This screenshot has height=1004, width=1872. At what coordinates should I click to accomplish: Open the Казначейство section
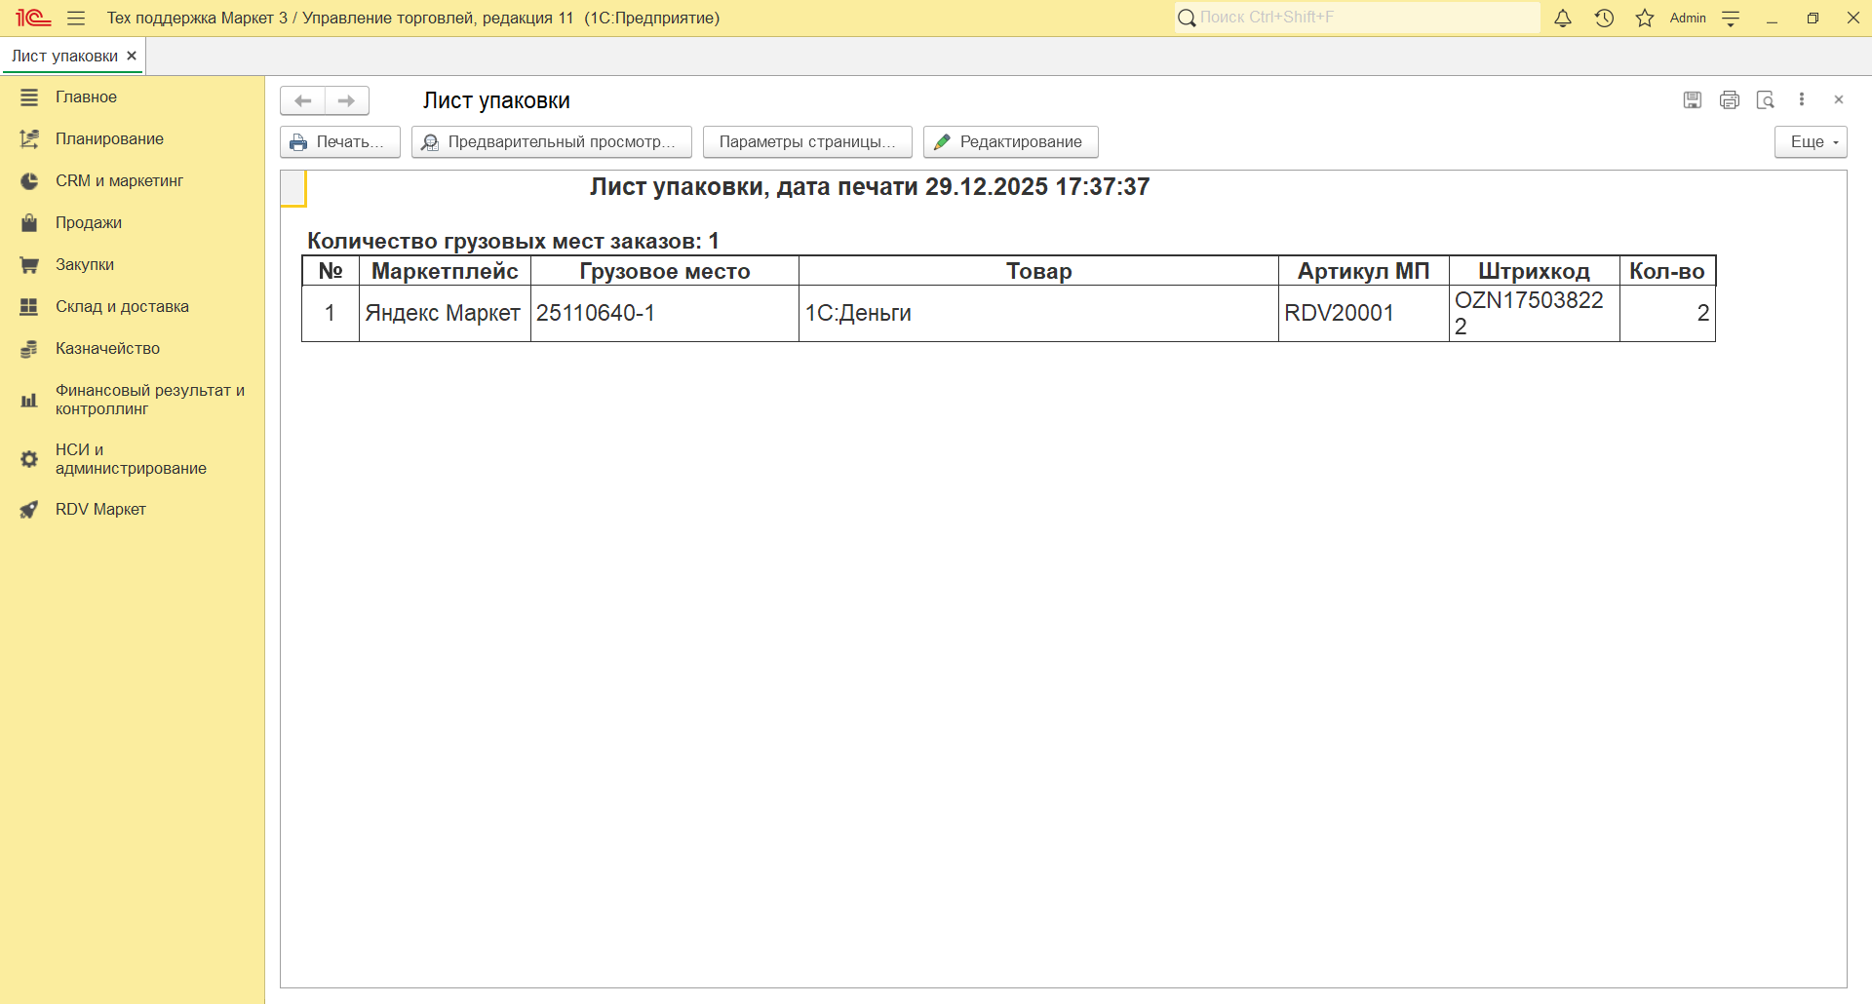click(133, 349)
